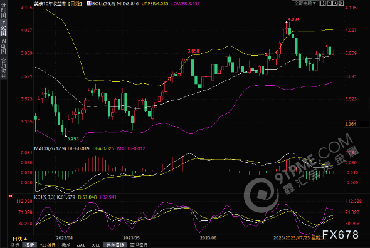Select the BOLL indicator tab at bottom
This screenshot has width=370, height=248.
(x=95, y=245)
